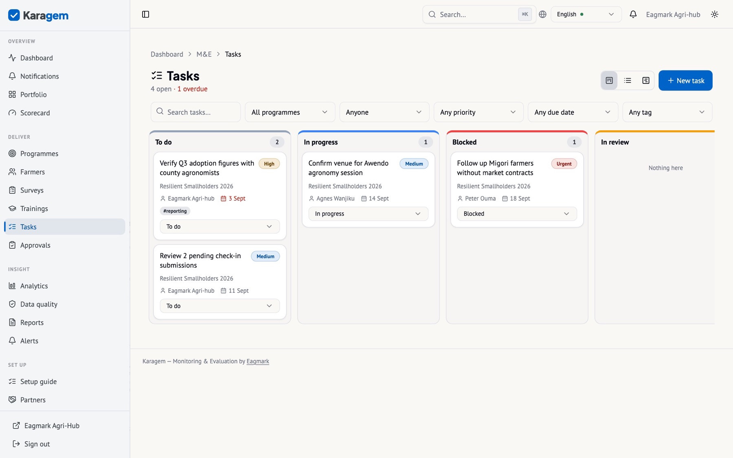Image resolution: width=733 pixels, height=458 pixels.
Task: Go to Dashboard breadcrumb
Action: point(167,54)
